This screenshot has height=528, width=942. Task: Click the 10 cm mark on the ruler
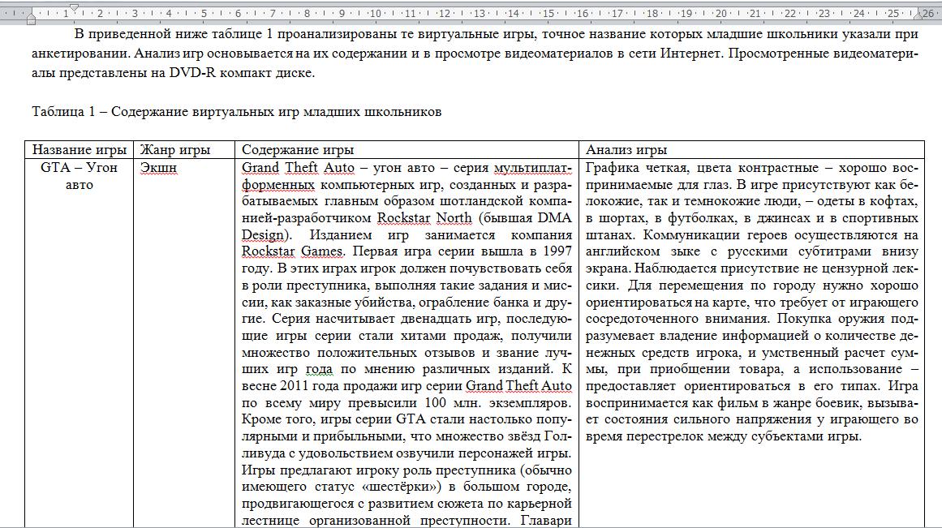click(x=376, y=13)
